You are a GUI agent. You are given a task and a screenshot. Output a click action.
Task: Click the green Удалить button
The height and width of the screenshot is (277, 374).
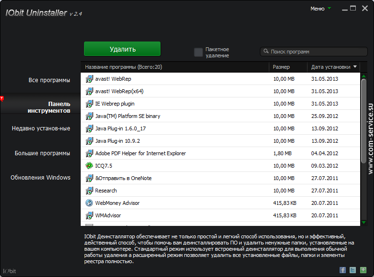point(122,49)
